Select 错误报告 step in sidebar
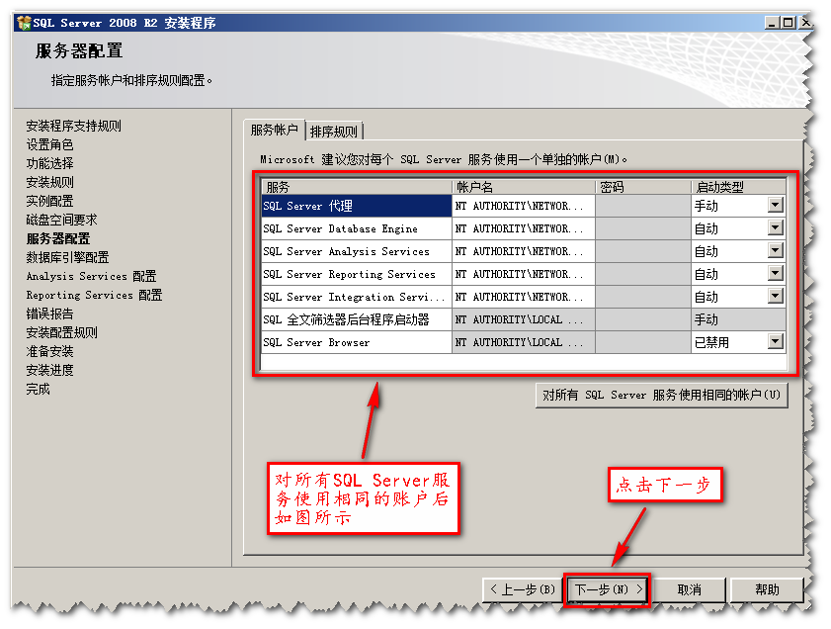 49,314
